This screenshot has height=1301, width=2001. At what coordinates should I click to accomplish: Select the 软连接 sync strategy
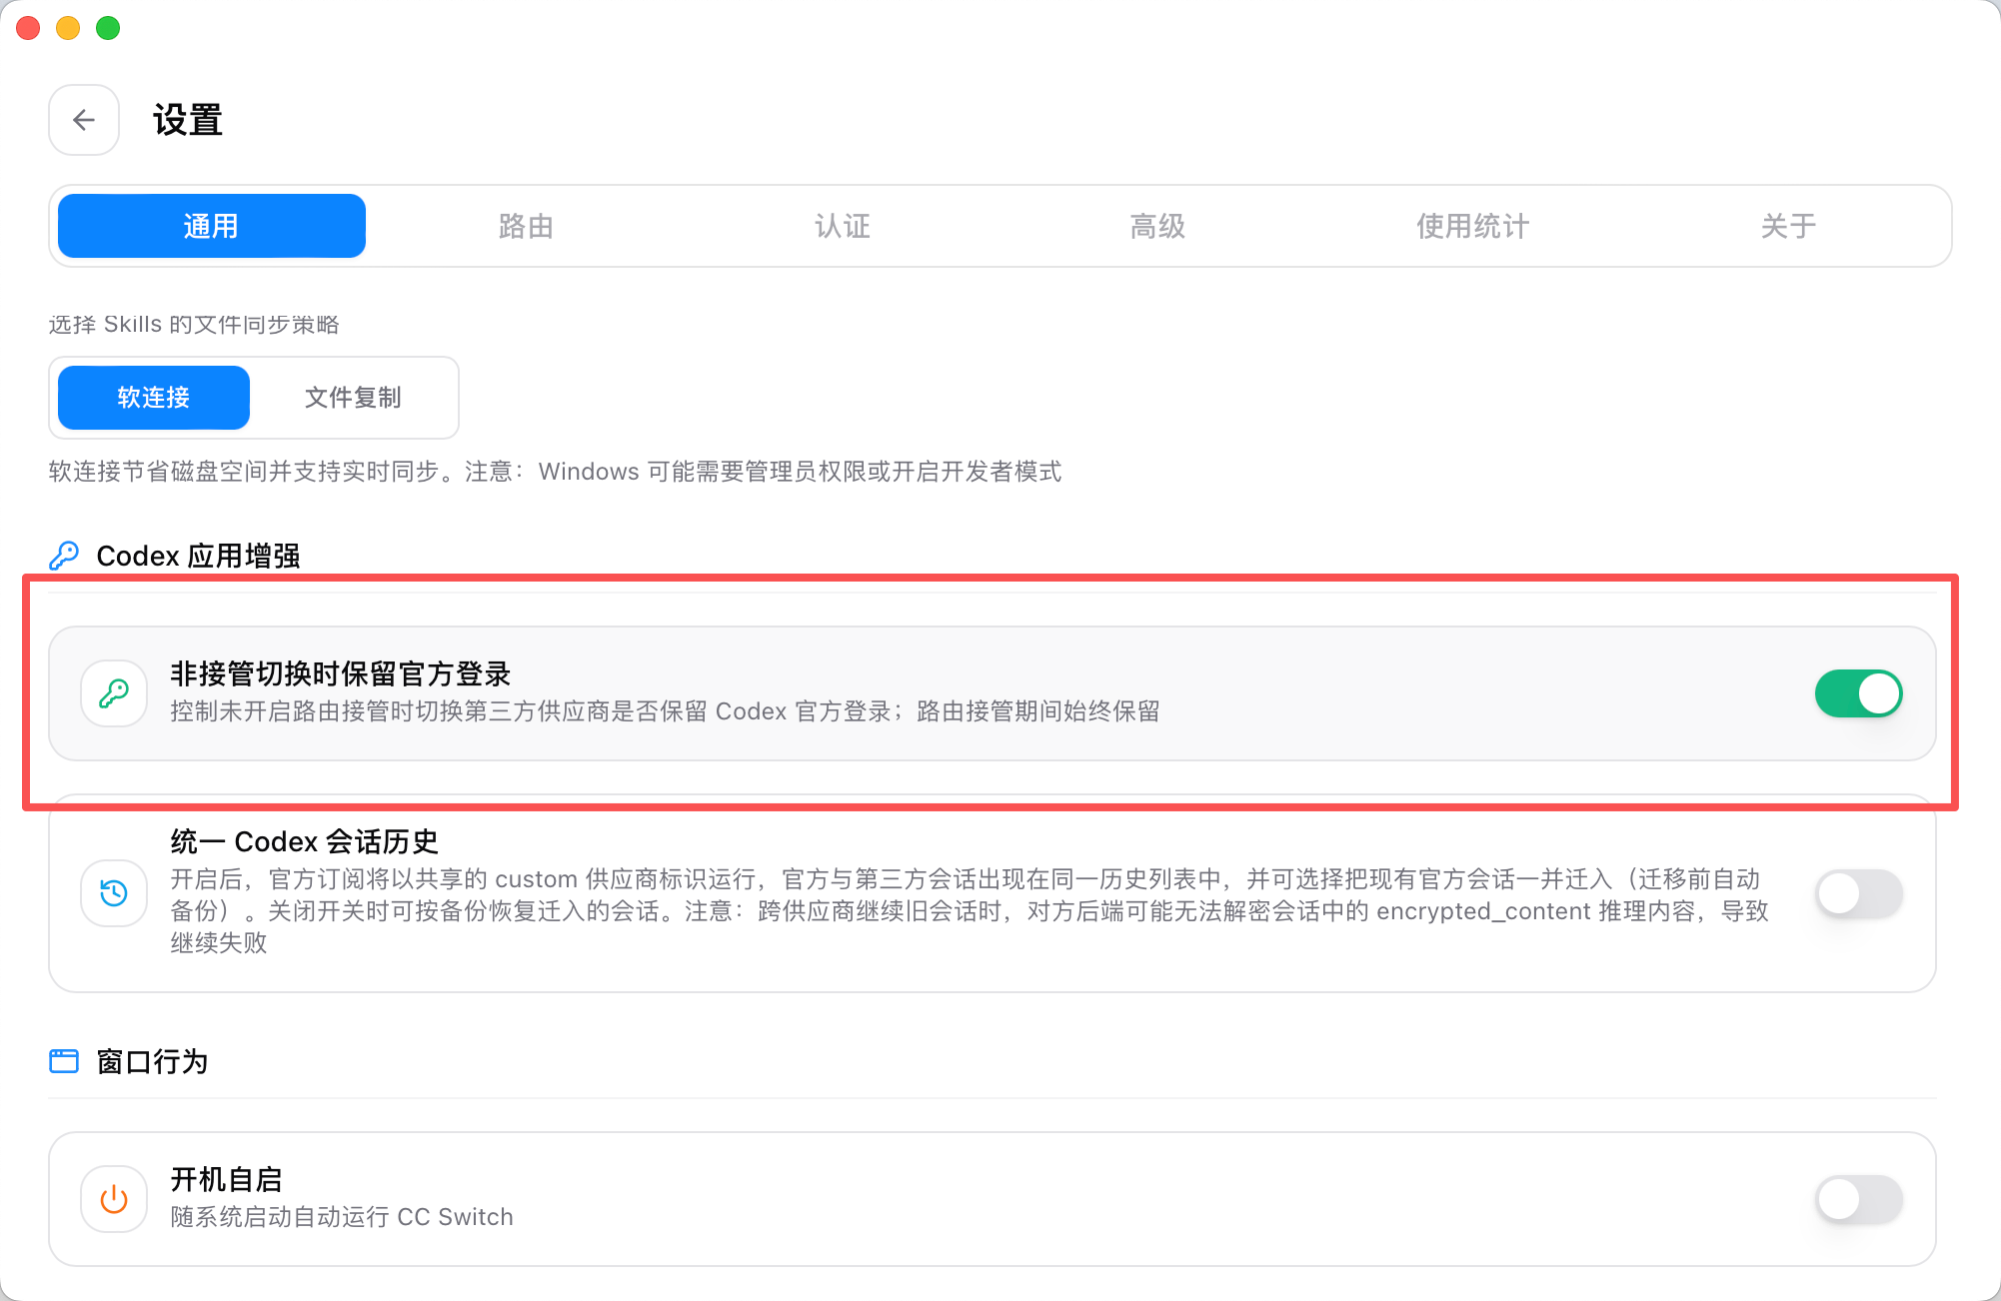pyautogui.click(x=154, y=398)
